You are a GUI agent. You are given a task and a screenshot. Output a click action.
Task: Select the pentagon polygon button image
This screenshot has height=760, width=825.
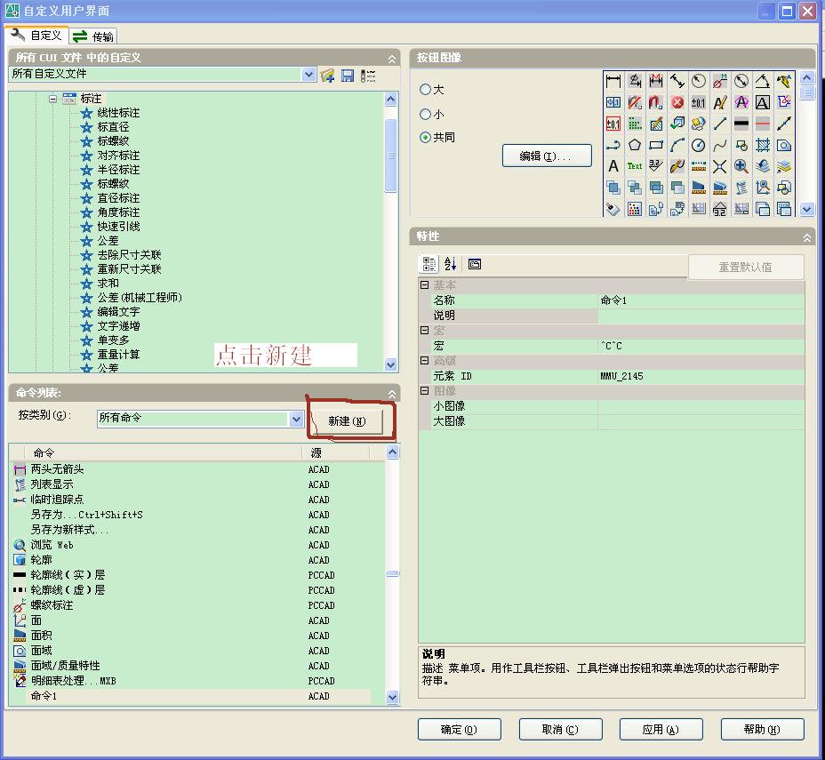coord(635,145)
